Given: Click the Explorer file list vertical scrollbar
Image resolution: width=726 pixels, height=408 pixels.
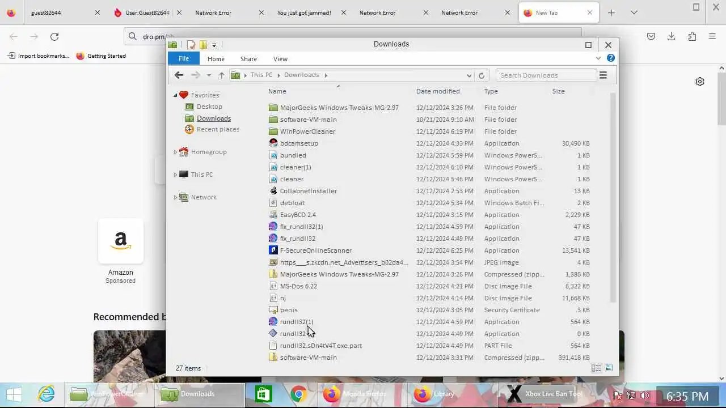Looking at the screenshot, I should point(612,198).
